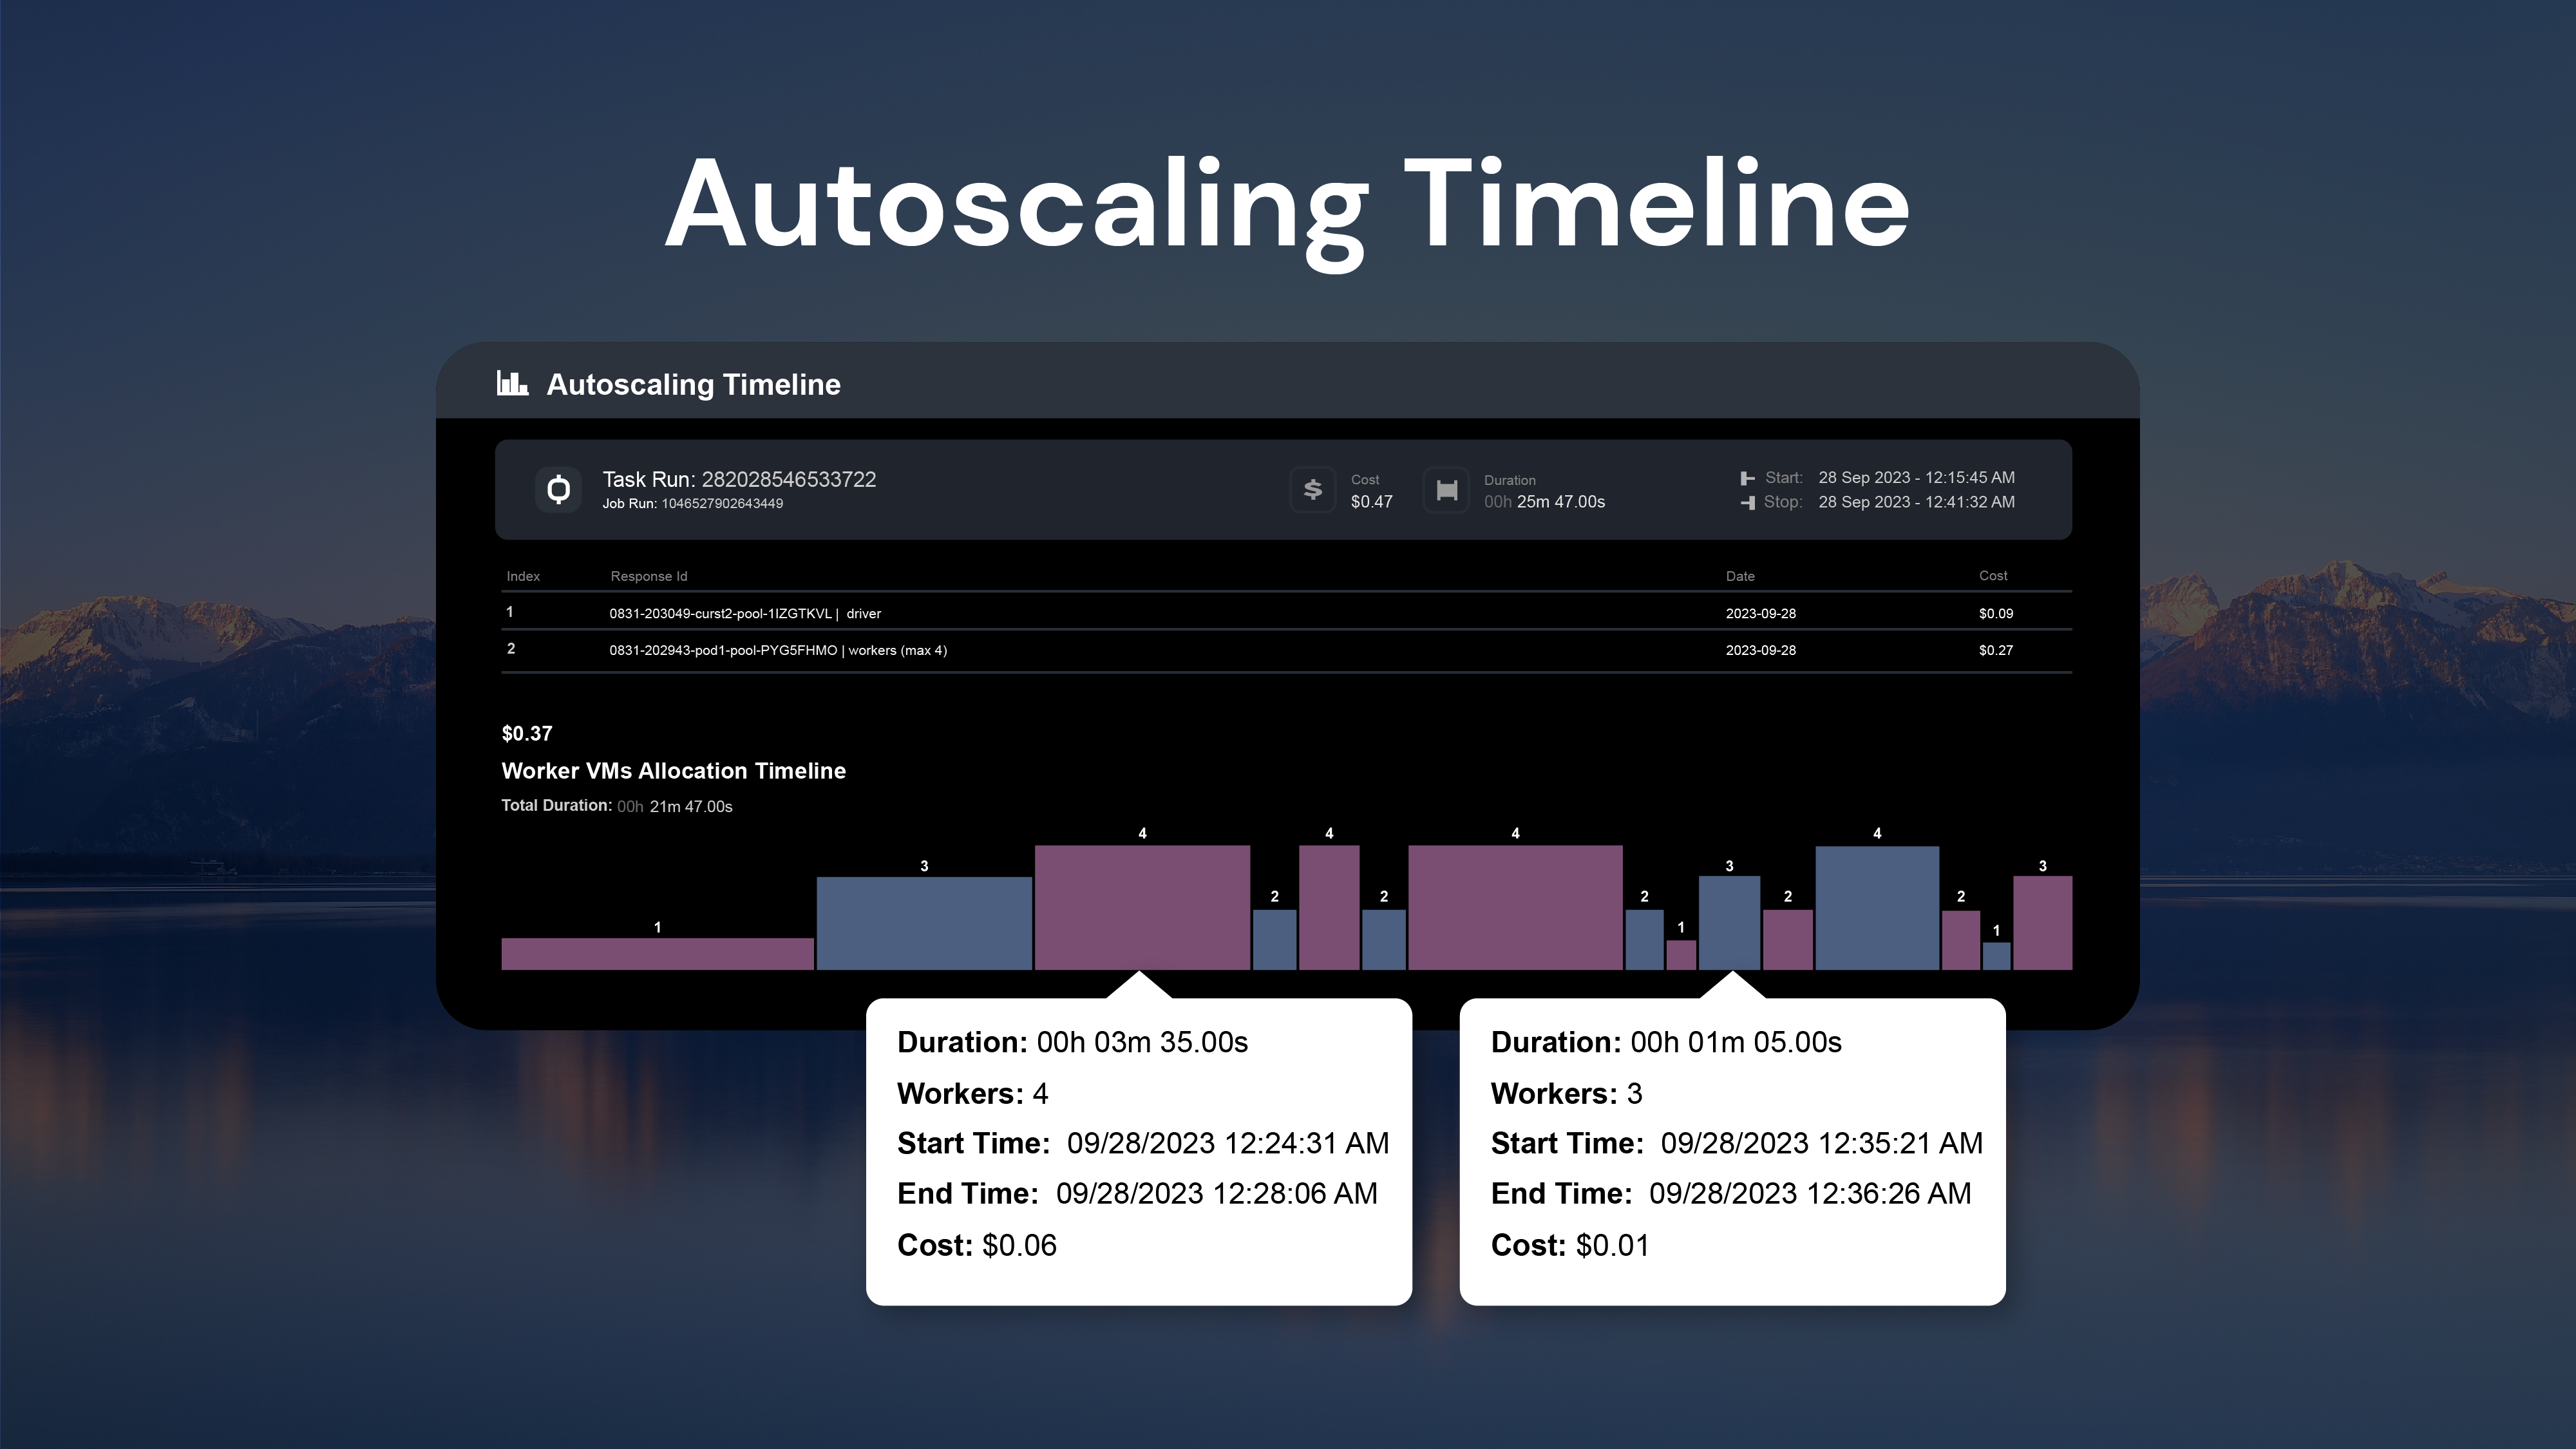Click the duration value 25m 47.00s

point(1560,502)
